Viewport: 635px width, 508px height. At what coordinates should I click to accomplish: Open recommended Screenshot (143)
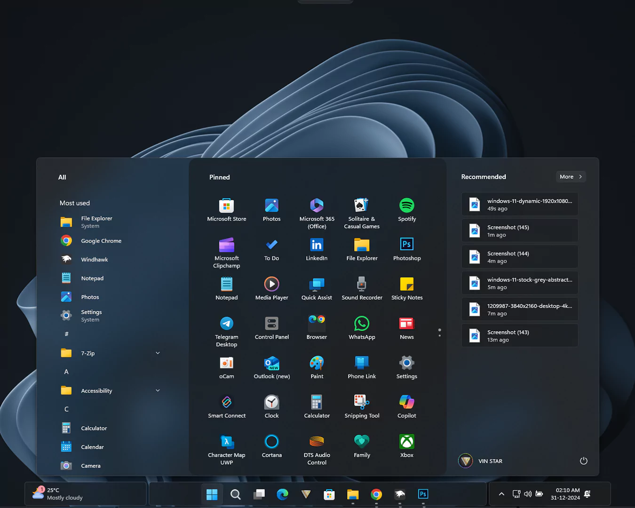pos(520,335)
